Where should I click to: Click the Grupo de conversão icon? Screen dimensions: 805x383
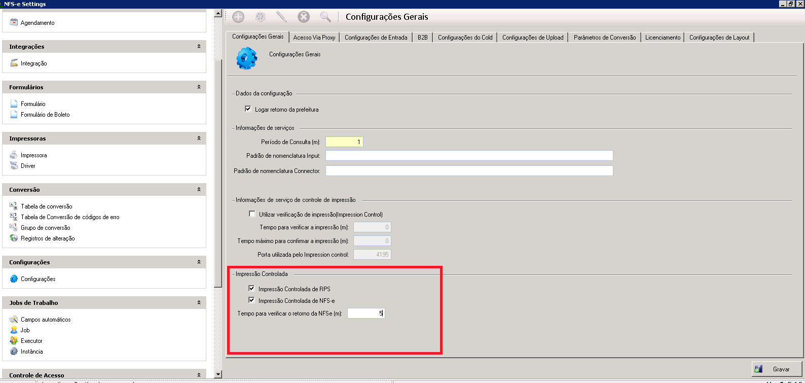[x=14, y=227]
